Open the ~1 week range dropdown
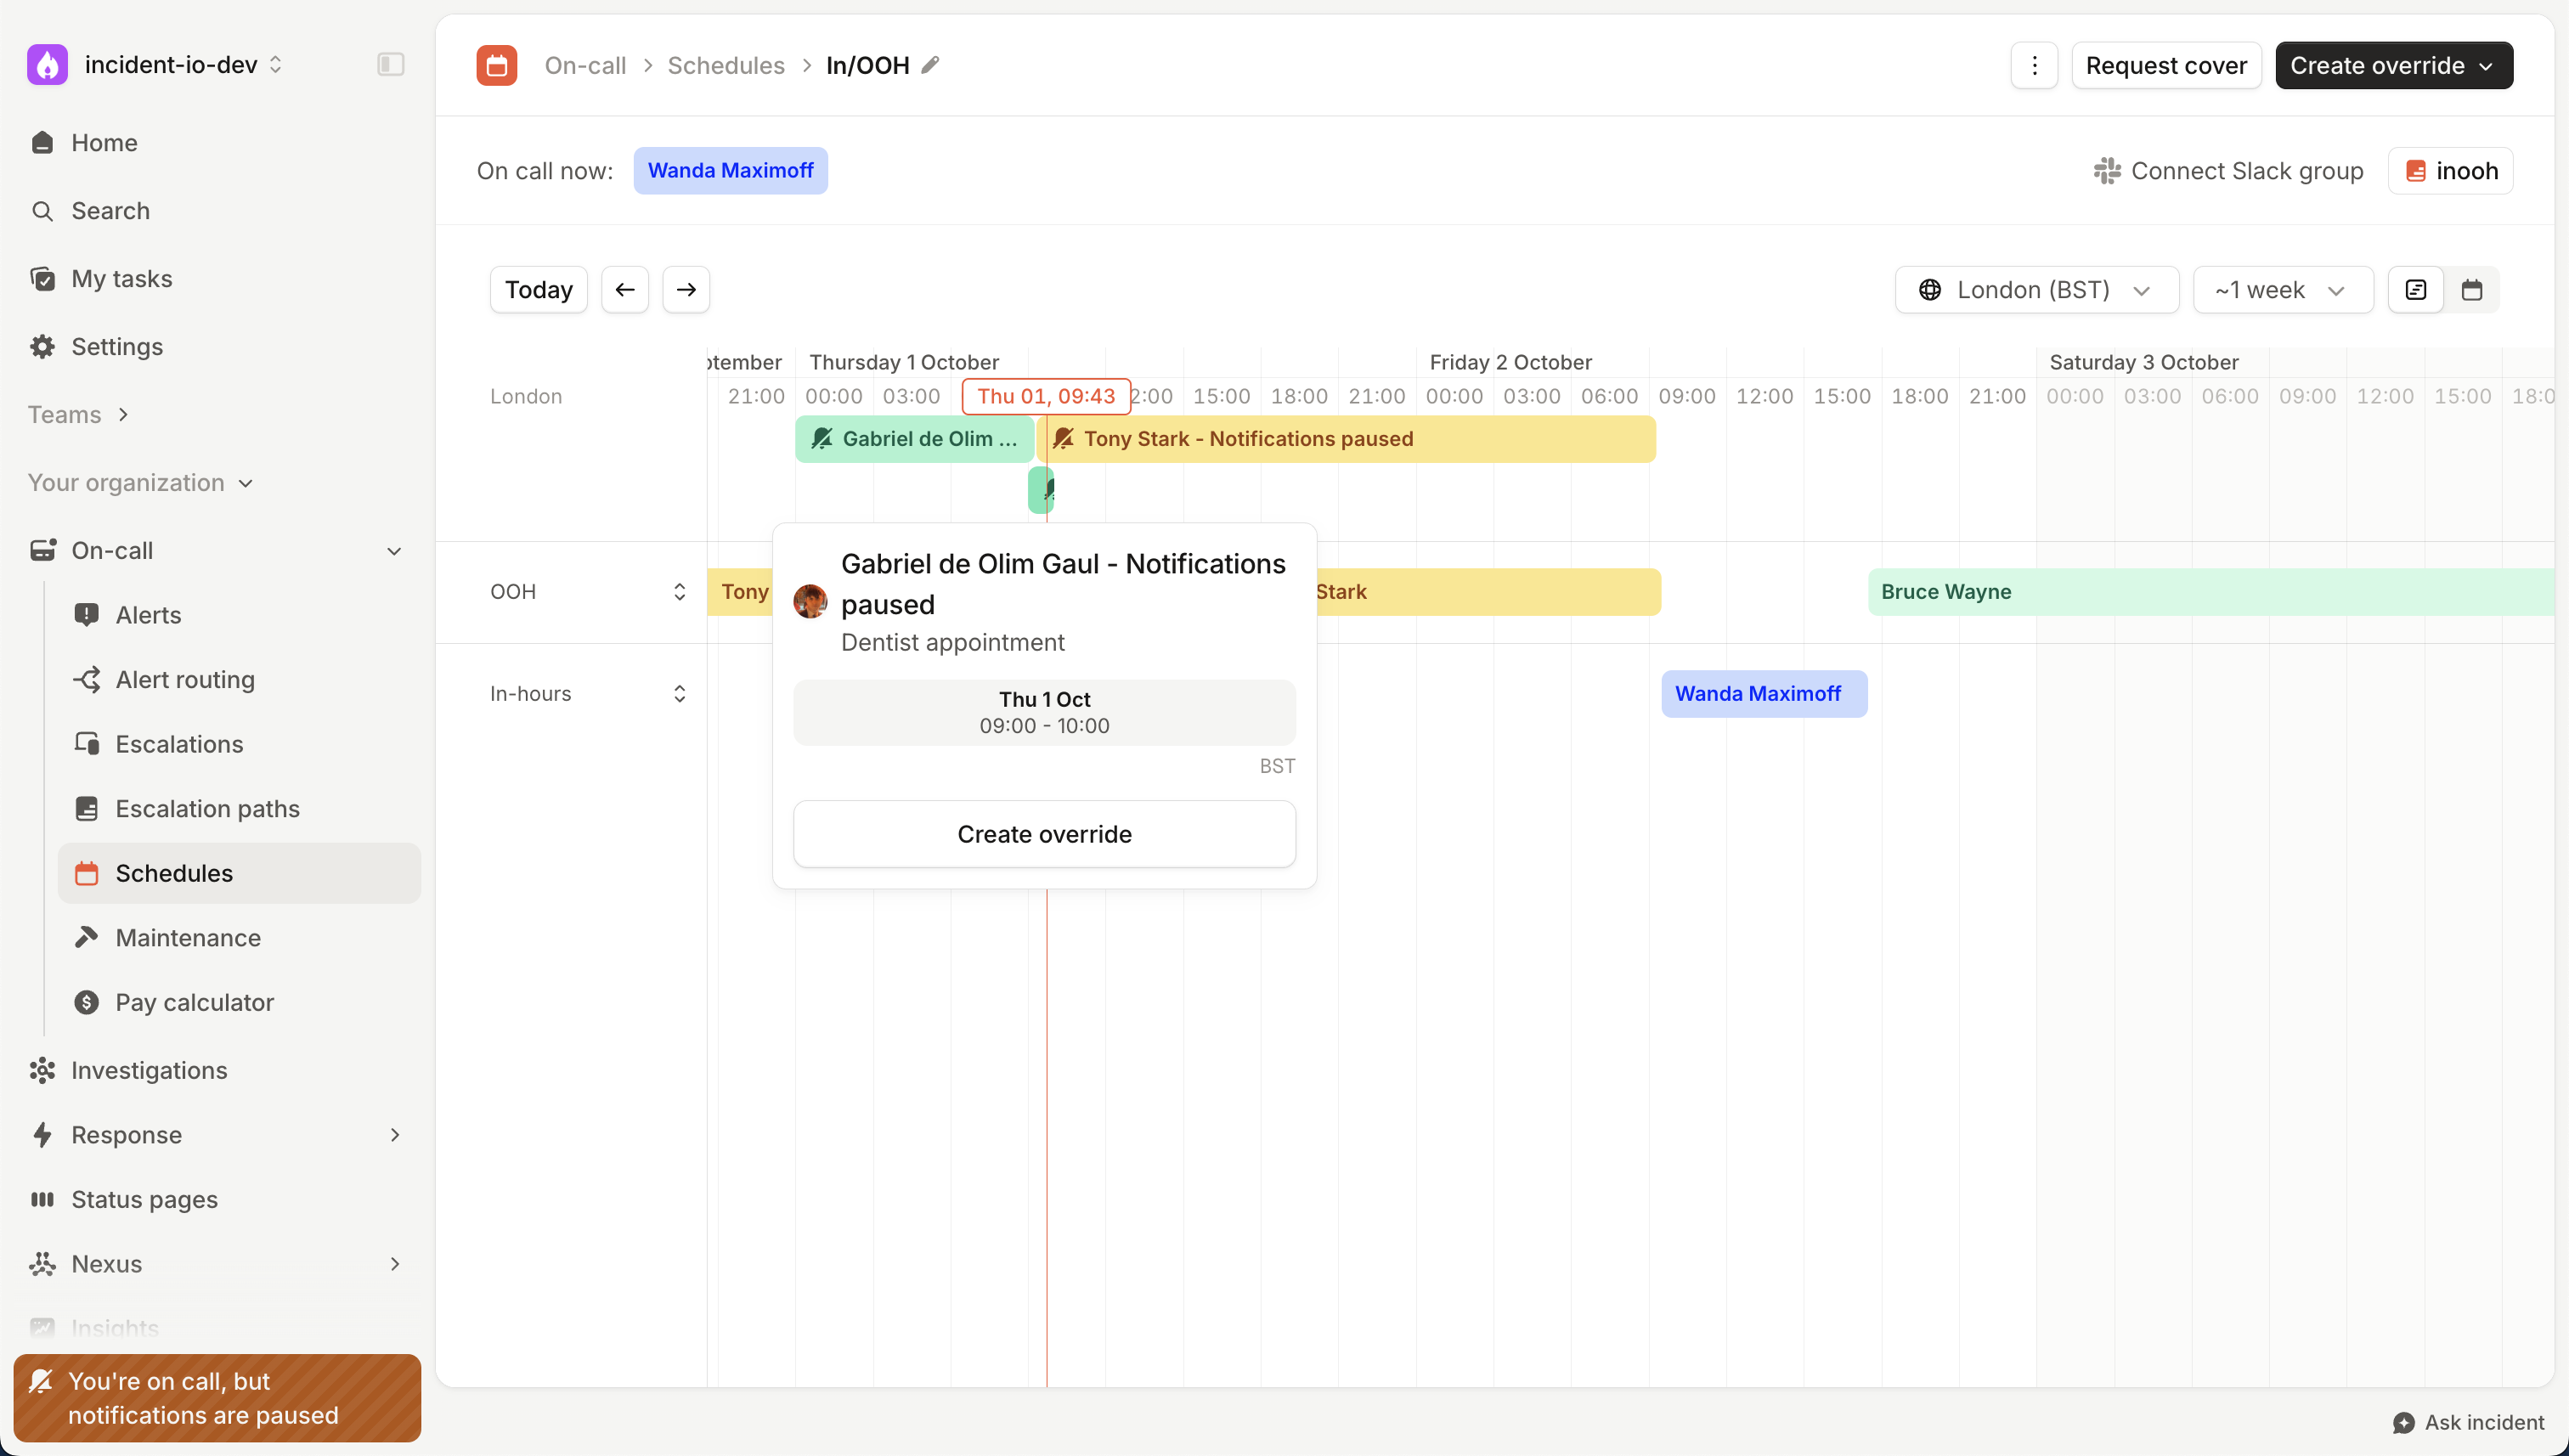 [2282, 290]
